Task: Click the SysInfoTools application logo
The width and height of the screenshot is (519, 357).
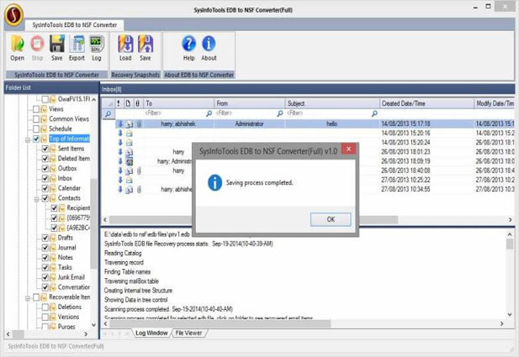Action: (13, 14)
